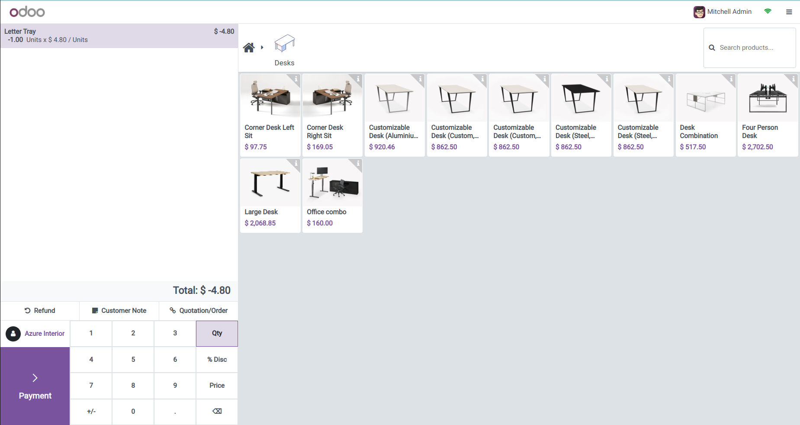Viewport: 800px width, 425px height.
Task: Click the green Wi-Fi connection status icon
Action: (768, 12)
